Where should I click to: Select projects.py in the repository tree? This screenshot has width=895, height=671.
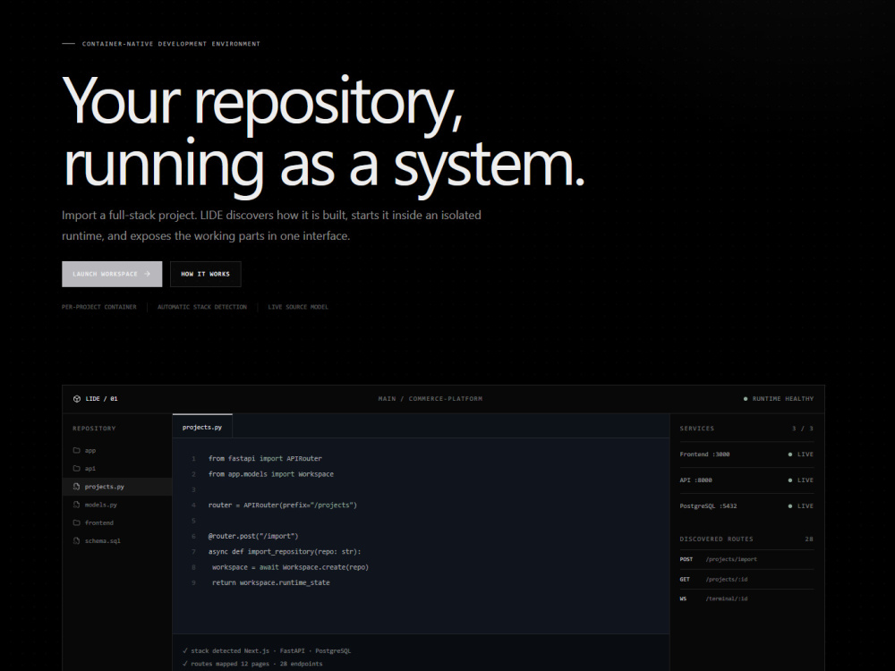(x=117, y=487)
